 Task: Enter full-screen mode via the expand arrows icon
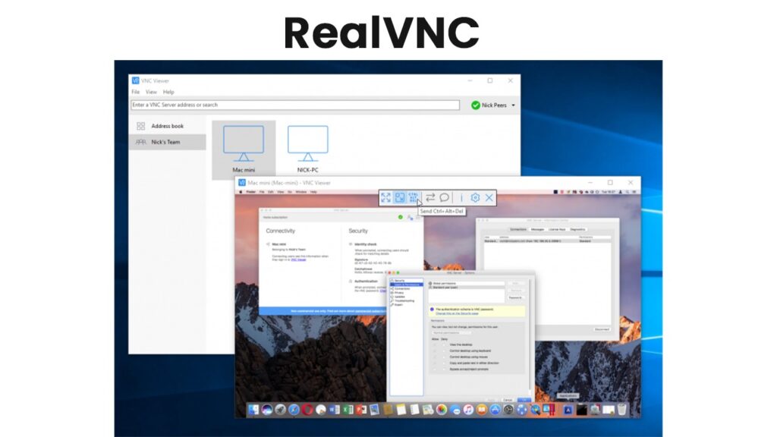[x=386, y=197]
